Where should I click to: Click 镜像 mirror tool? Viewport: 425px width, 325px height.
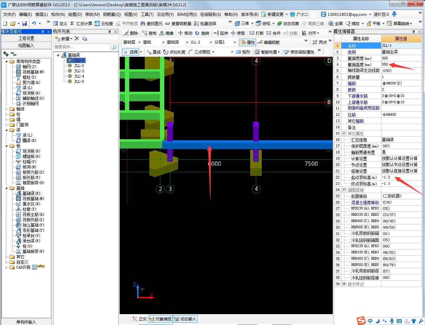coord(166,33)
